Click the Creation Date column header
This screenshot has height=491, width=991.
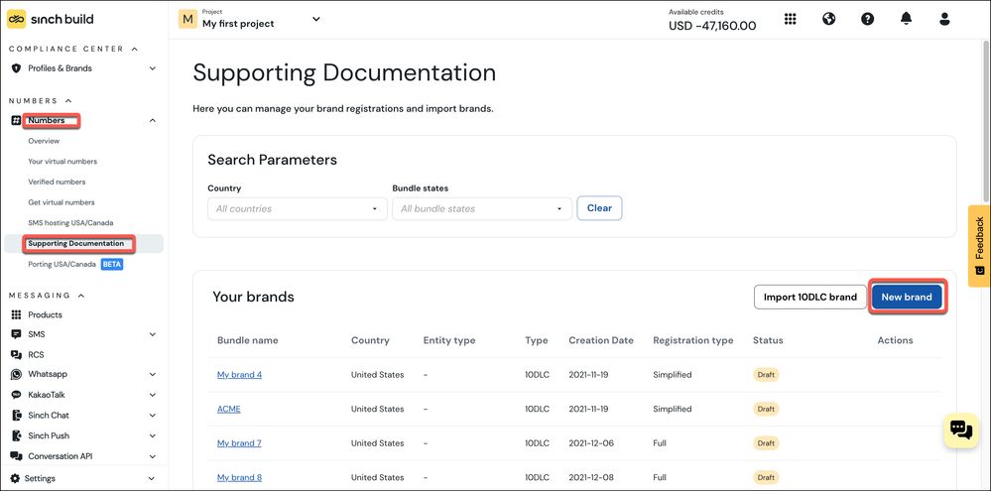(601, 340)
